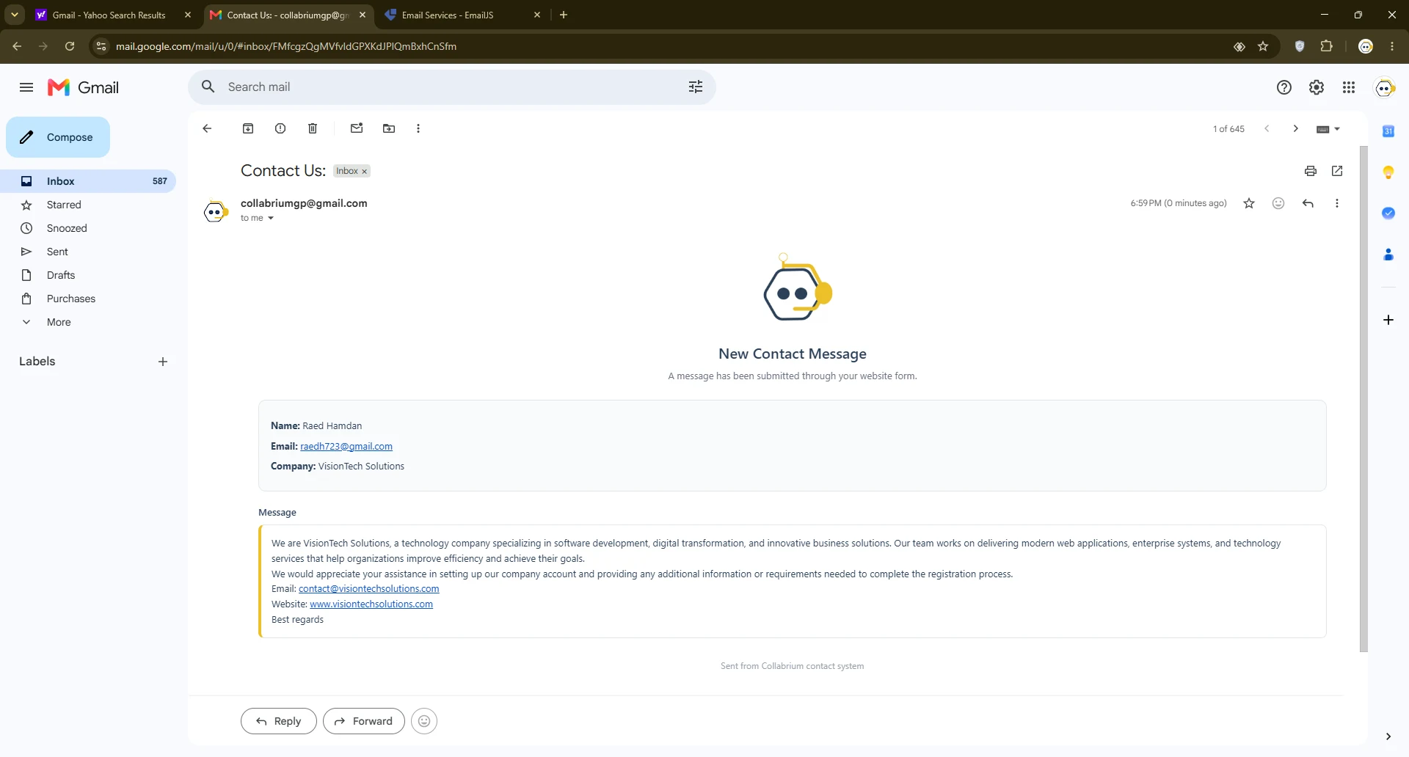Open the Google Keep side panel icon
Screen dimensions: 1409x757
1388,172
